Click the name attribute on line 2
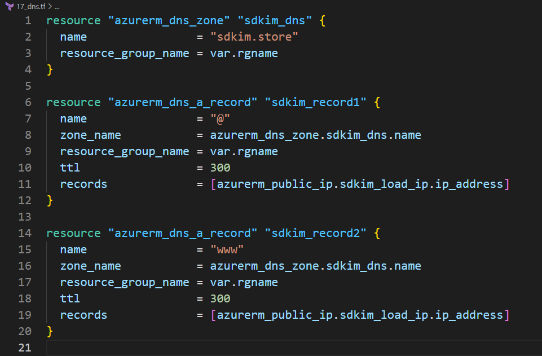 [x=73, y=37]
